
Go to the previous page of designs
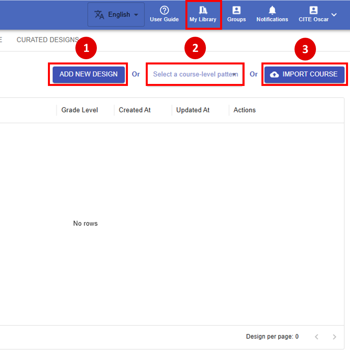click(x=317, y=337)
